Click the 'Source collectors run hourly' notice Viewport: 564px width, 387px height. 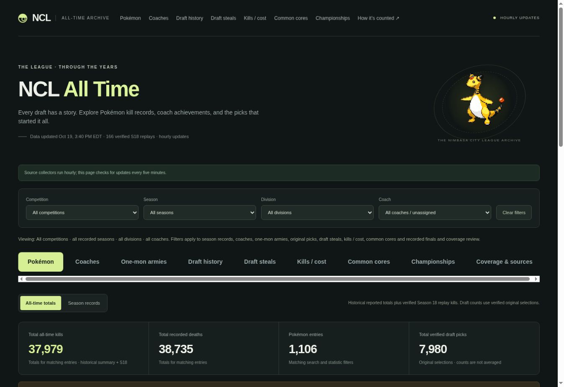279,173
